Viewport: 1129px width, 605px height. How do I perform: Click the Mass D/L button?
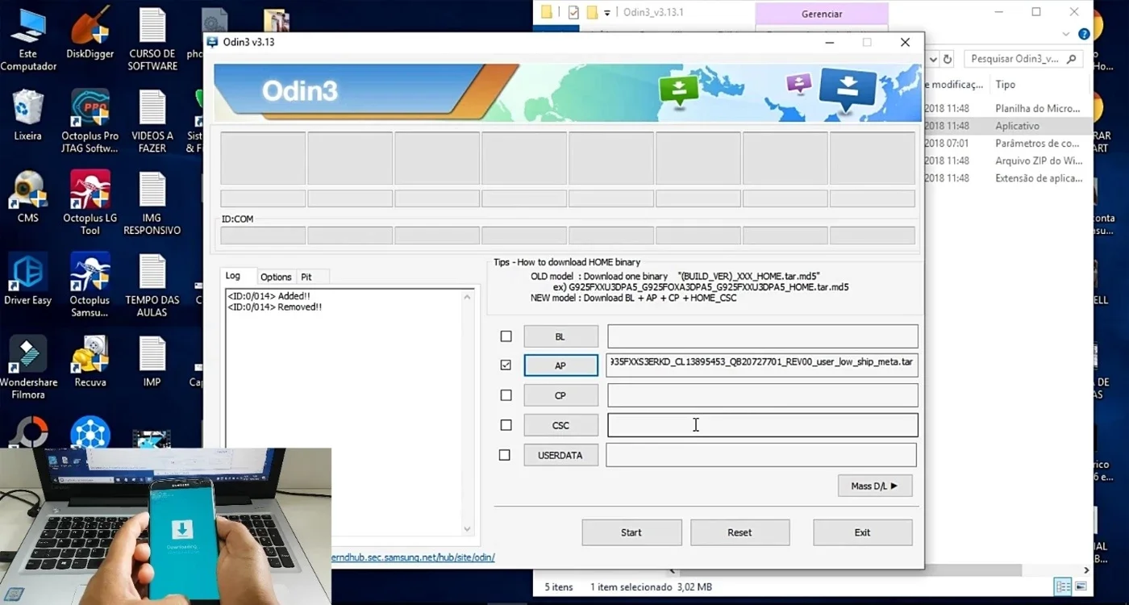point(875,486)
